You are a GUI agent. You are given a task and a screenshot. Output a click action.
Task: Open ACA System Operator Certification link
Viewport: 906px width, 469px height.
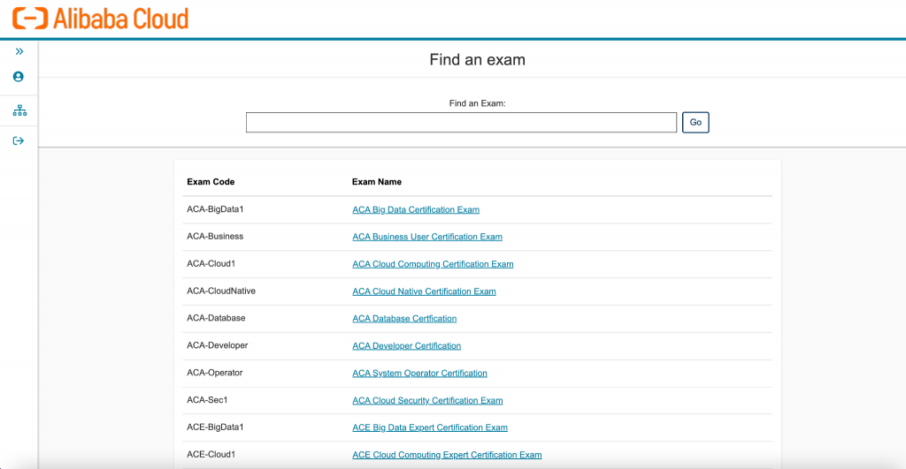(x=419, y=374)
